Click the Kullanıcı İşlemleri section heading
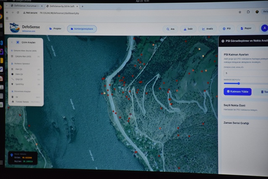 coord(22,63)
